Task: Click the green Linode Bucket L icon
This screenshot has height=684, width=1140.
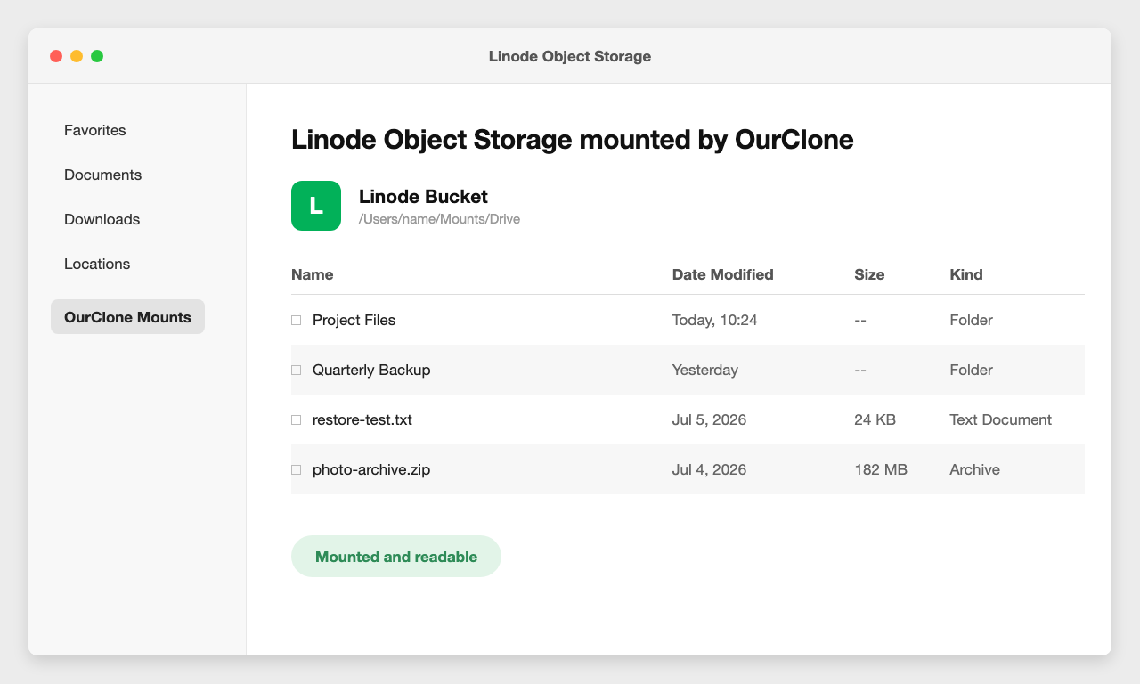Action: pos(316,206)
